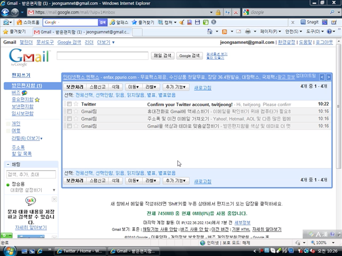This screenshot has height=256, width=342.
Task: Click the IE help question mark icon
Action: click(x=329, y=31)
